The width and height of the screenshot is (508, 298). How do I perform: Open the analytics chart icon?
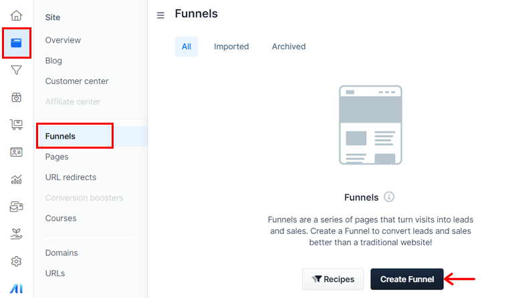click(16, 179)
